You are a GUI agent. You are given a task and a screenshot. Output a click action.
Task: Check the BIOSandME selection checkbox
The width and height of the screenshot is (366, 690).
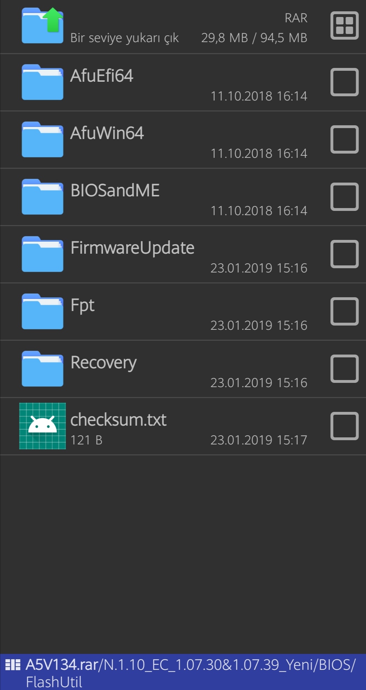pyautogui.click(x=344, y=197)
